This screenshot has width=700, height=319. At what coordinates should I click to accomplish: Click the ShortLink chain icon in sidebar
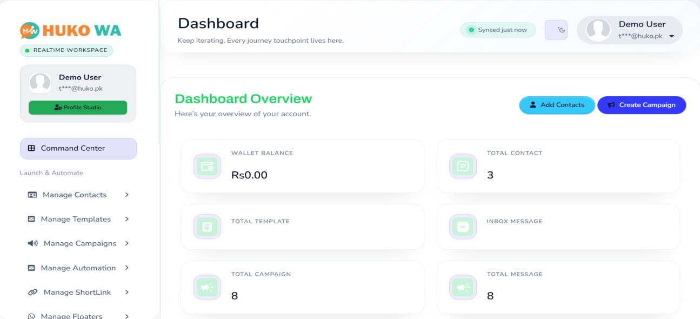[32, 293]
